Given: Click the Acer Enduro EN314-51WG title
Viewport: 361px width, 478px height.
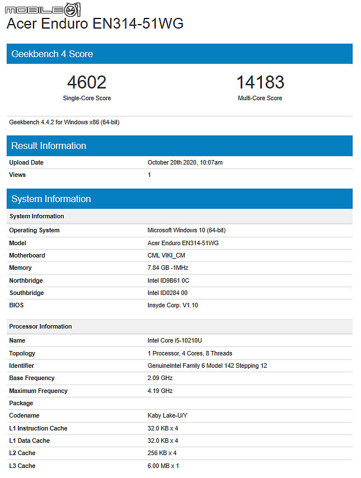Looking at the screenshot, I should (x=95, y=24).
